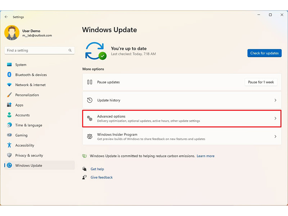Open the Give feedback link
This screenshot has width=288, height=216.
102,177
